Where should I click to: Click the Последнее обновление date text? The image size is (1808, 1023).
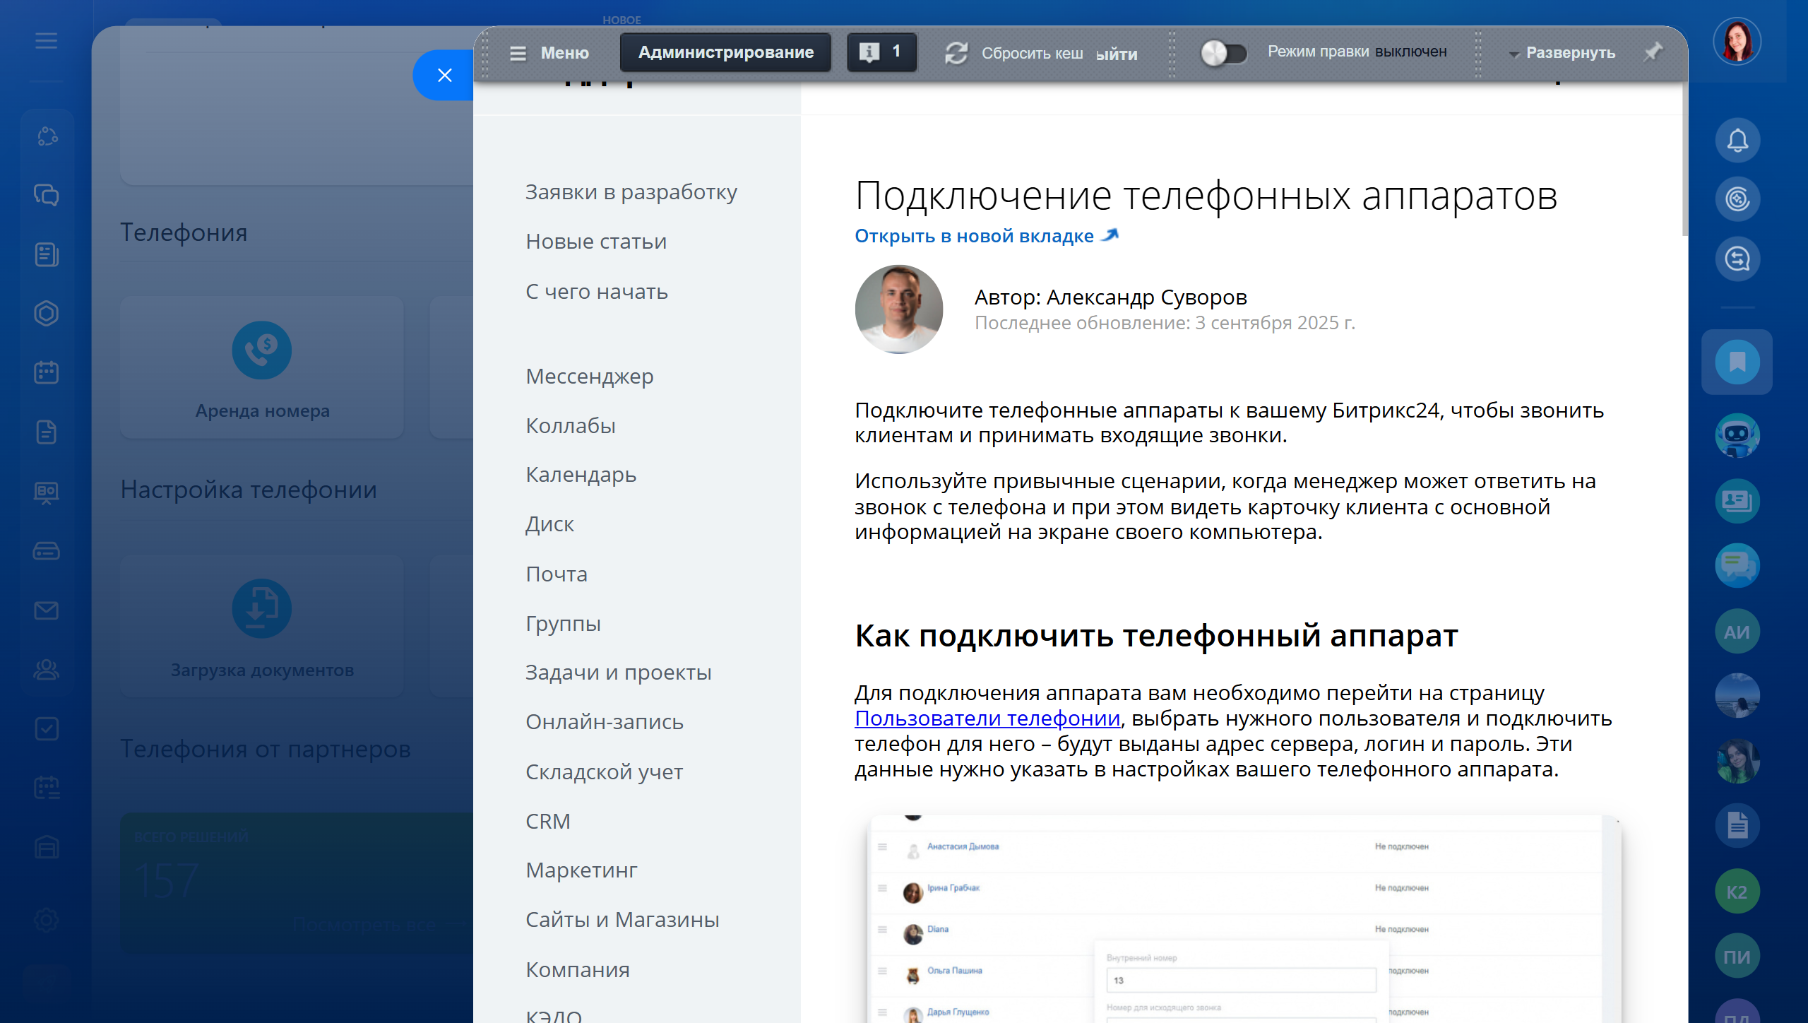coord(1165,323)
